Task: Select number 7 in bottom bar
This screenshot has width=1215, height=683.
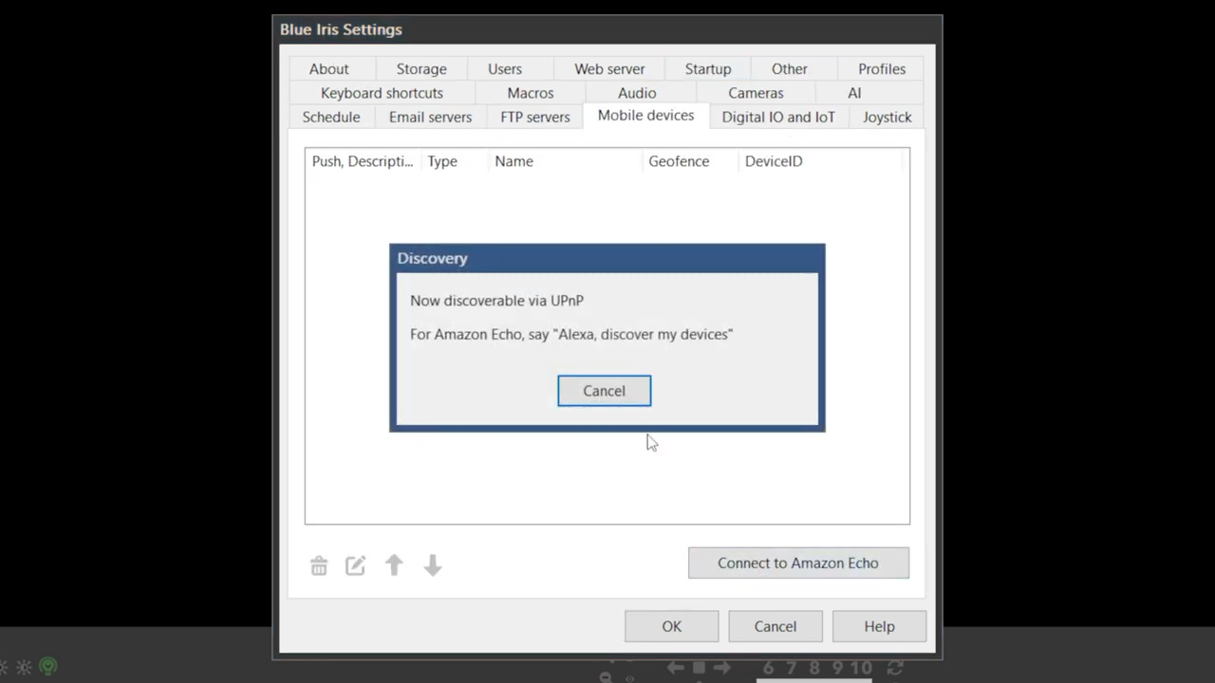Action: [x=794, y=668]
